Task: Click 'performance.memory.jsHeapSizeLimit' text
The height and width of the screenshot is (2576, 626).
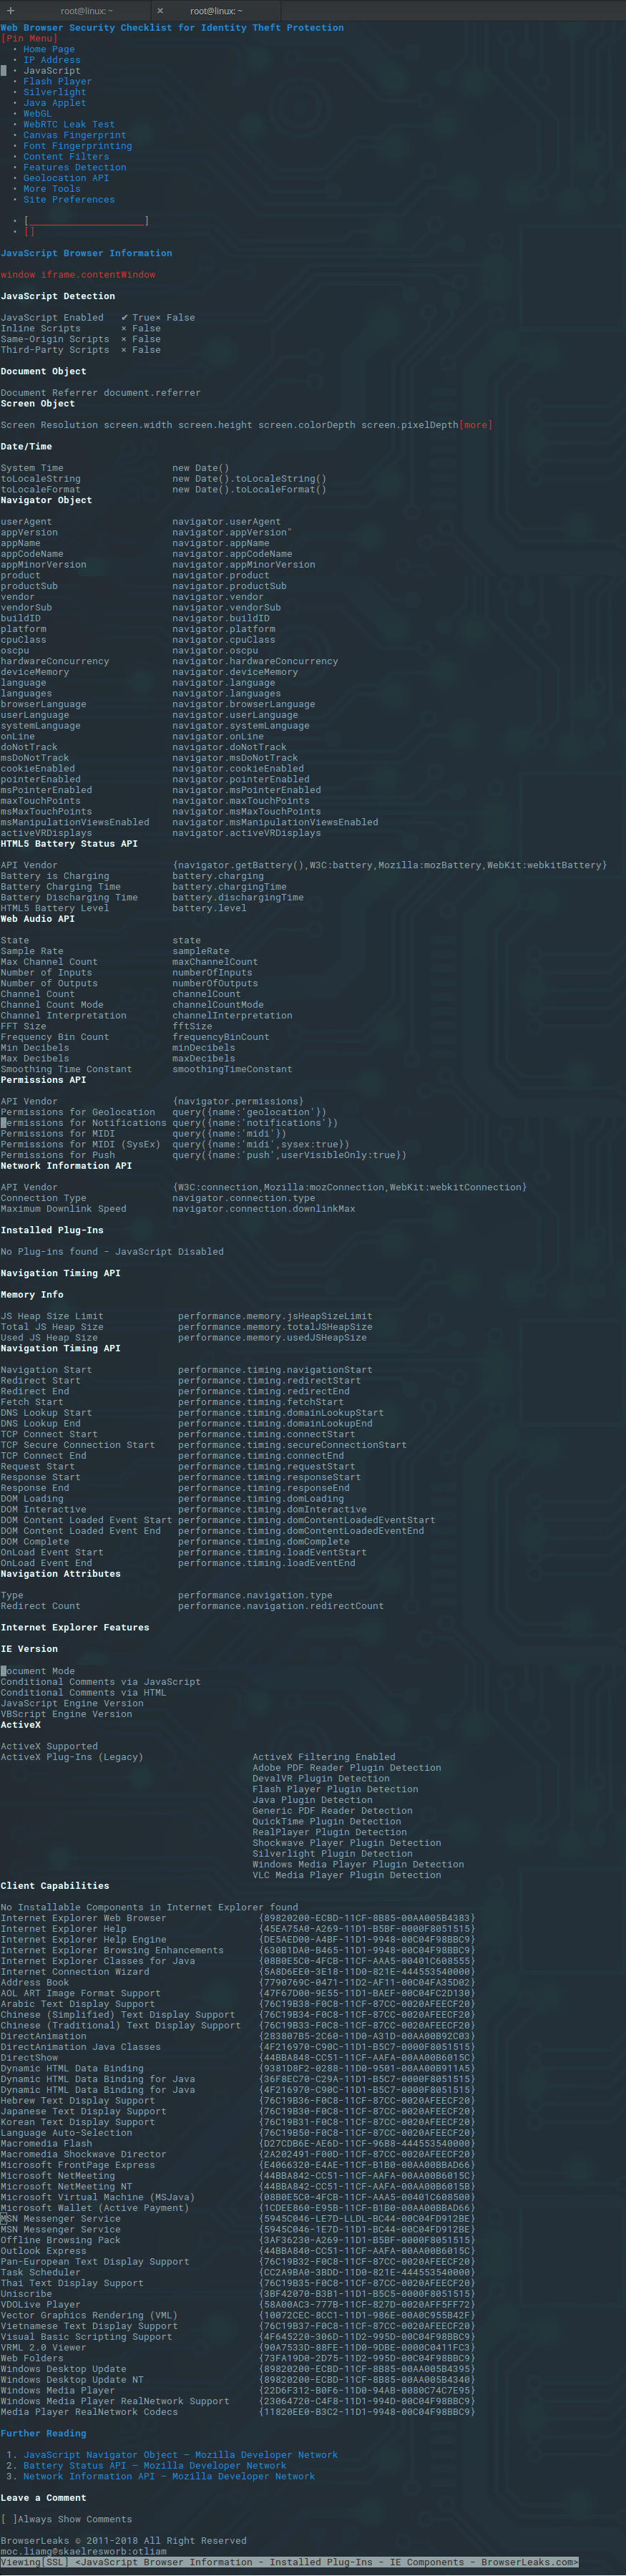Action: [x=275, y=1316]
